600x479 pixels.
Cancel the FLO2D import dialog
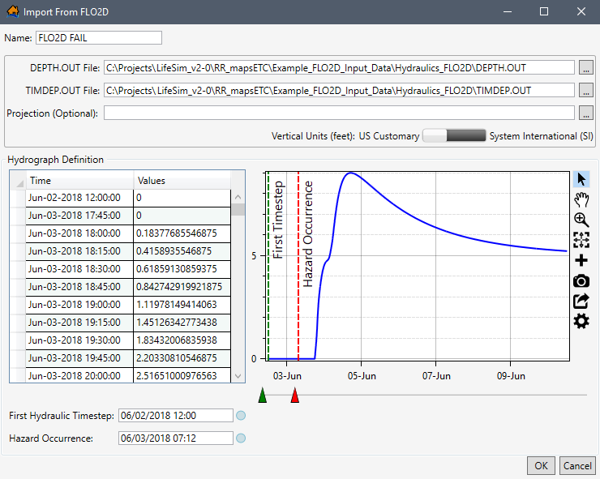tap(577, 465)
